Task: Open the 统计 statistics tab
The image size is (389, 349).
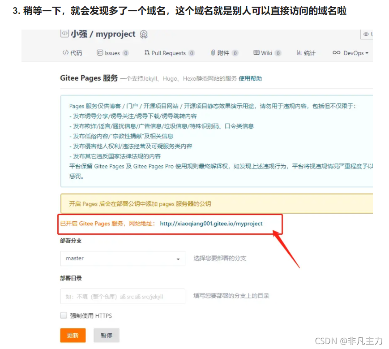Action: tap(306, 53)
